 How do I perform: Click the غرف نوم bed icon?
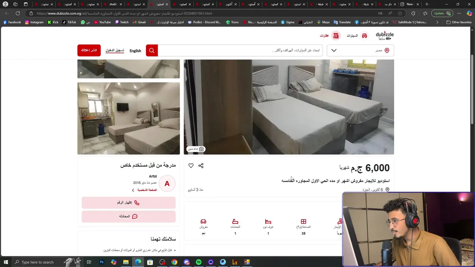tap(268, 221)
